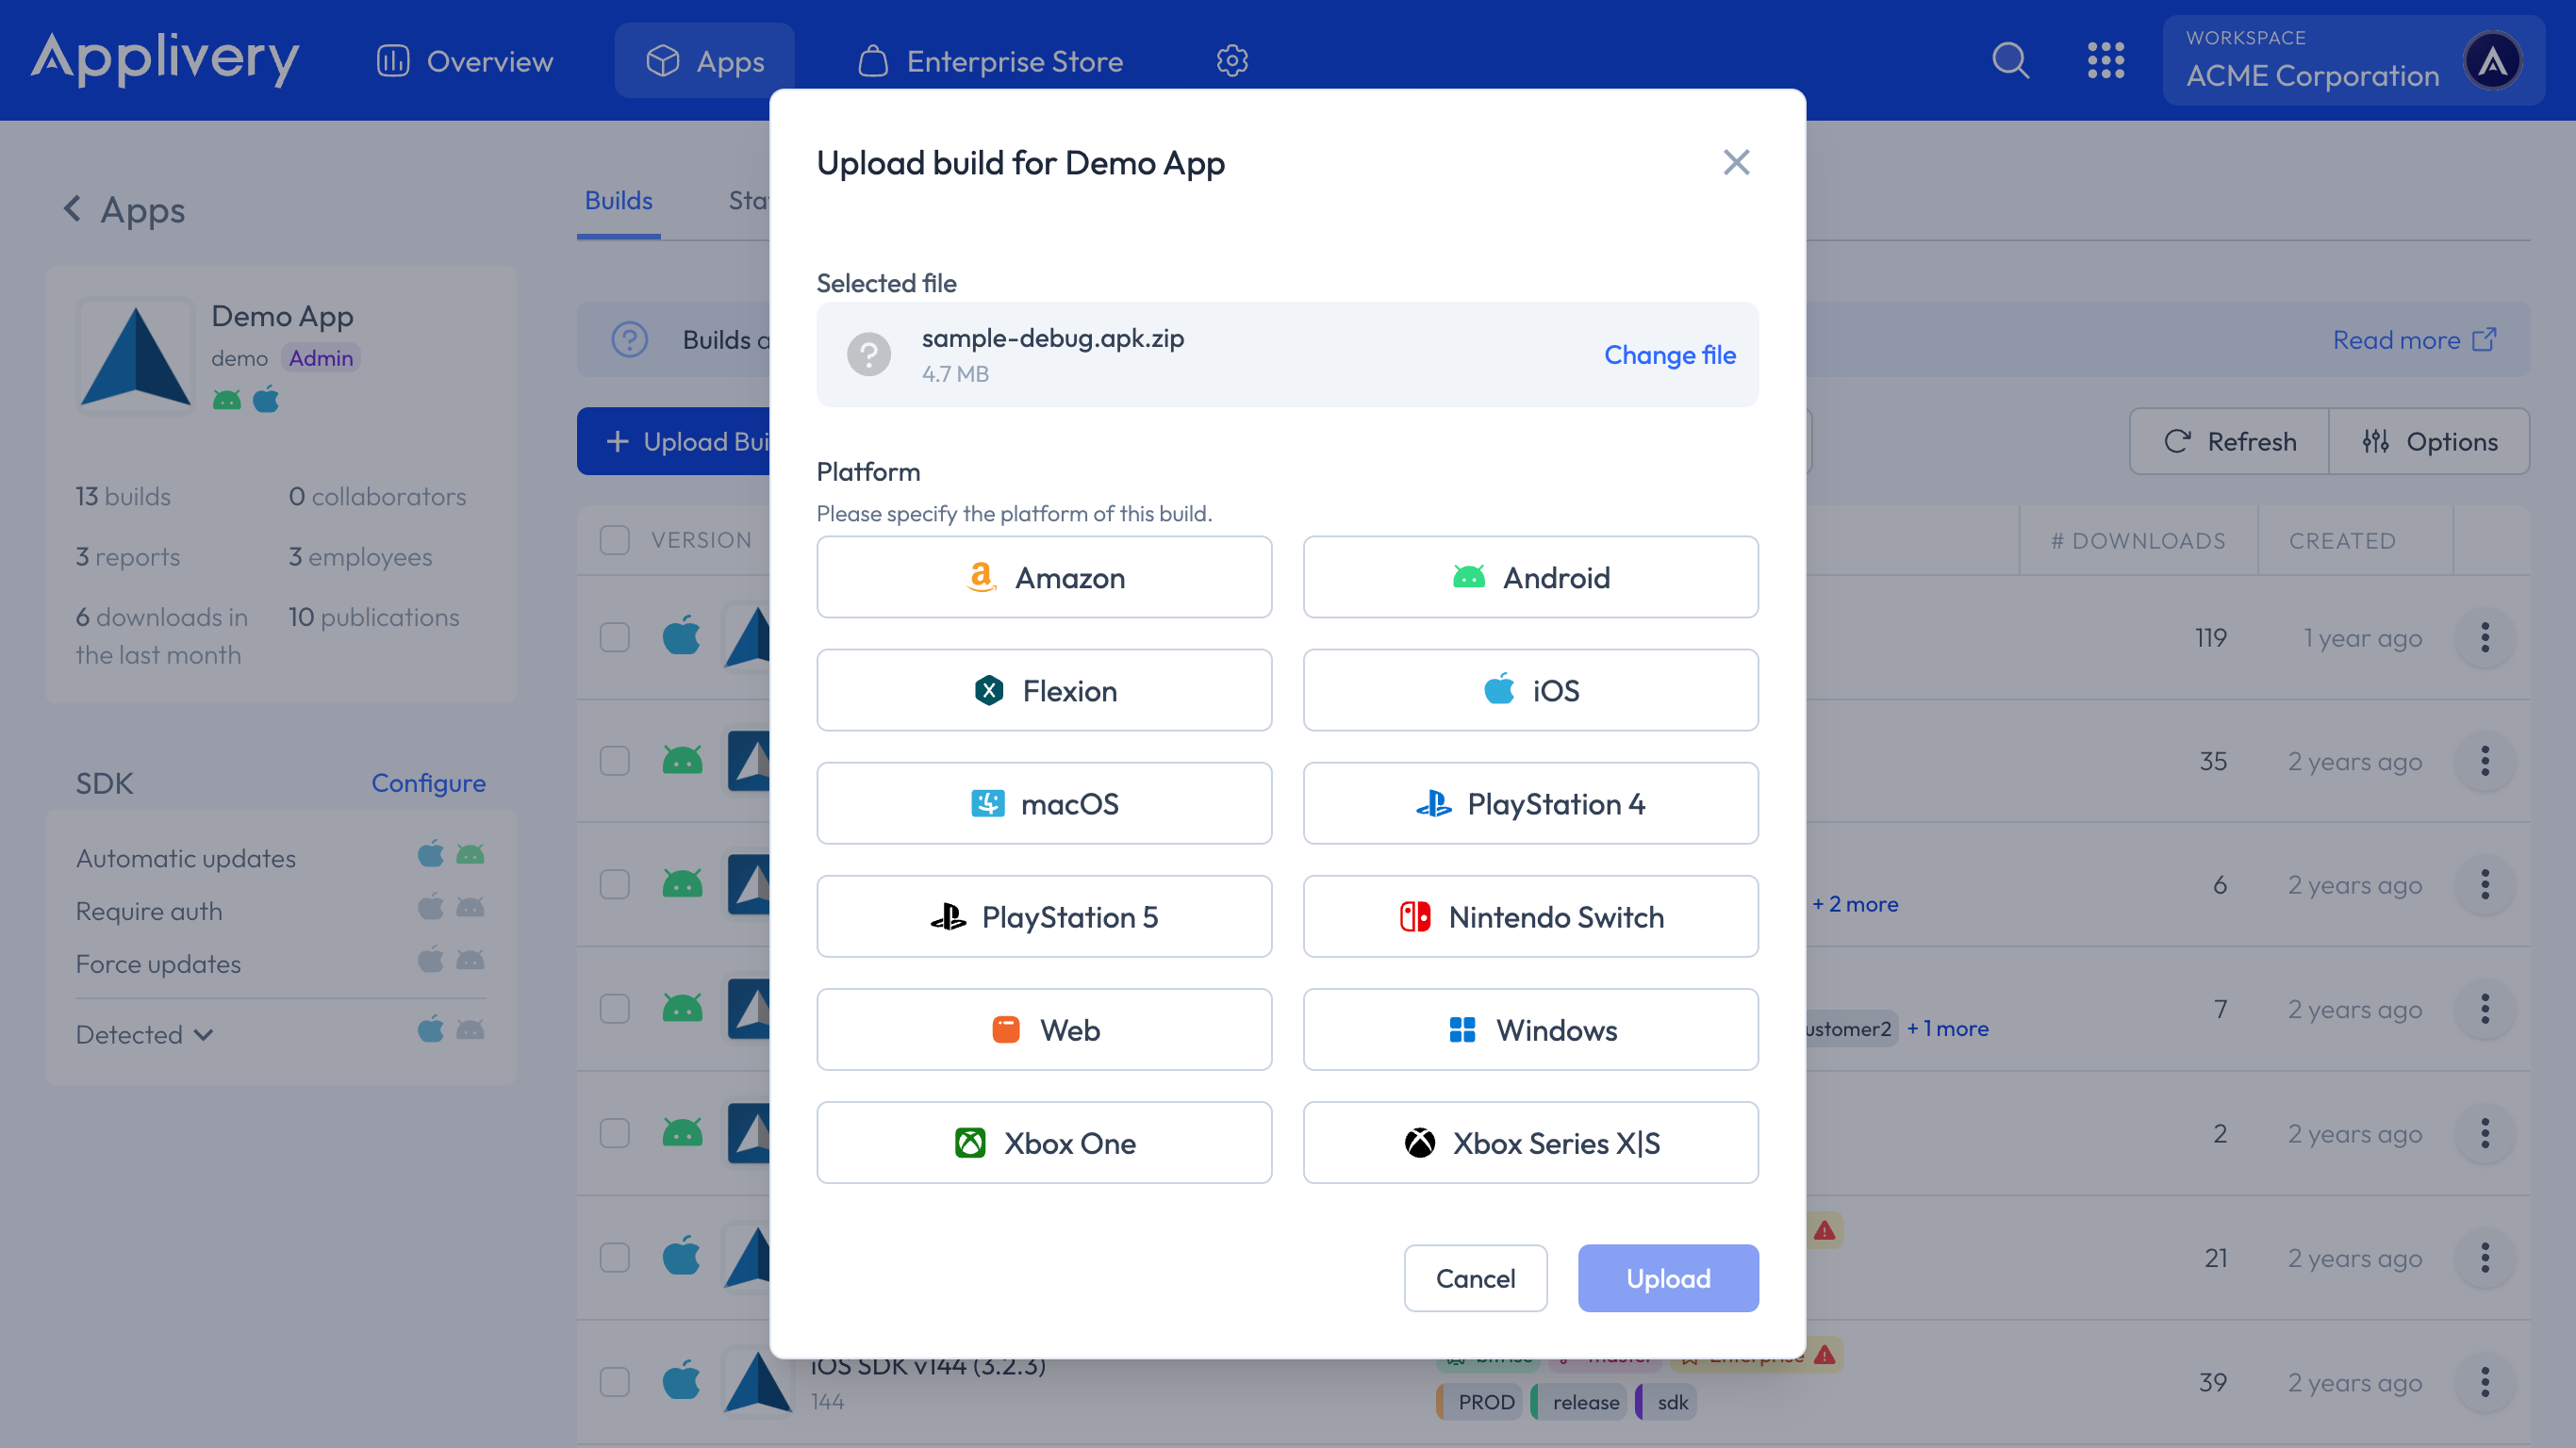Select PlayStation 4 platform
The image size is (2576, 1448).
click(x=1530, y=803)
